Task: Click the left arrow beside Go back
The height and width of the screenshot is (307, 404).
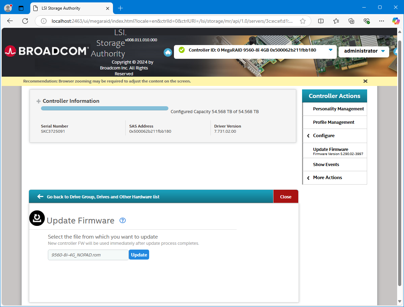Action: (40, 197)
